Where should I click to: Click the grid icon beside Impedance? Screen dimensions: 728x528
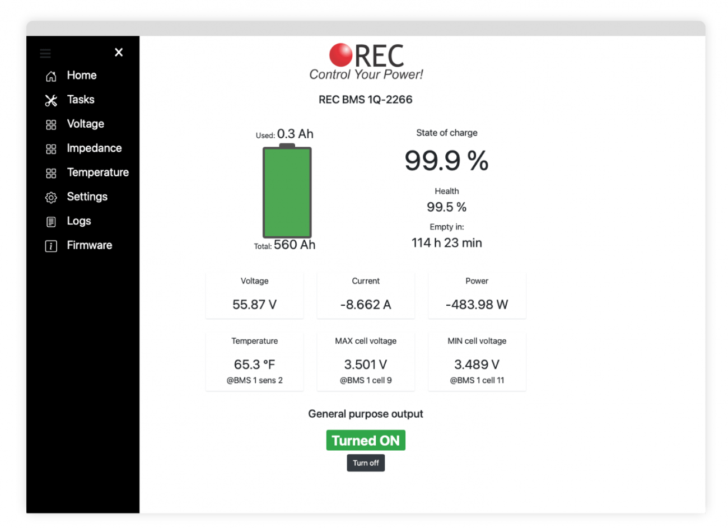click(51, 149)
